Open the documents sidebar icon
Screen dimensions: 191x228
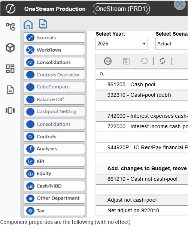[x=10, y=90]
